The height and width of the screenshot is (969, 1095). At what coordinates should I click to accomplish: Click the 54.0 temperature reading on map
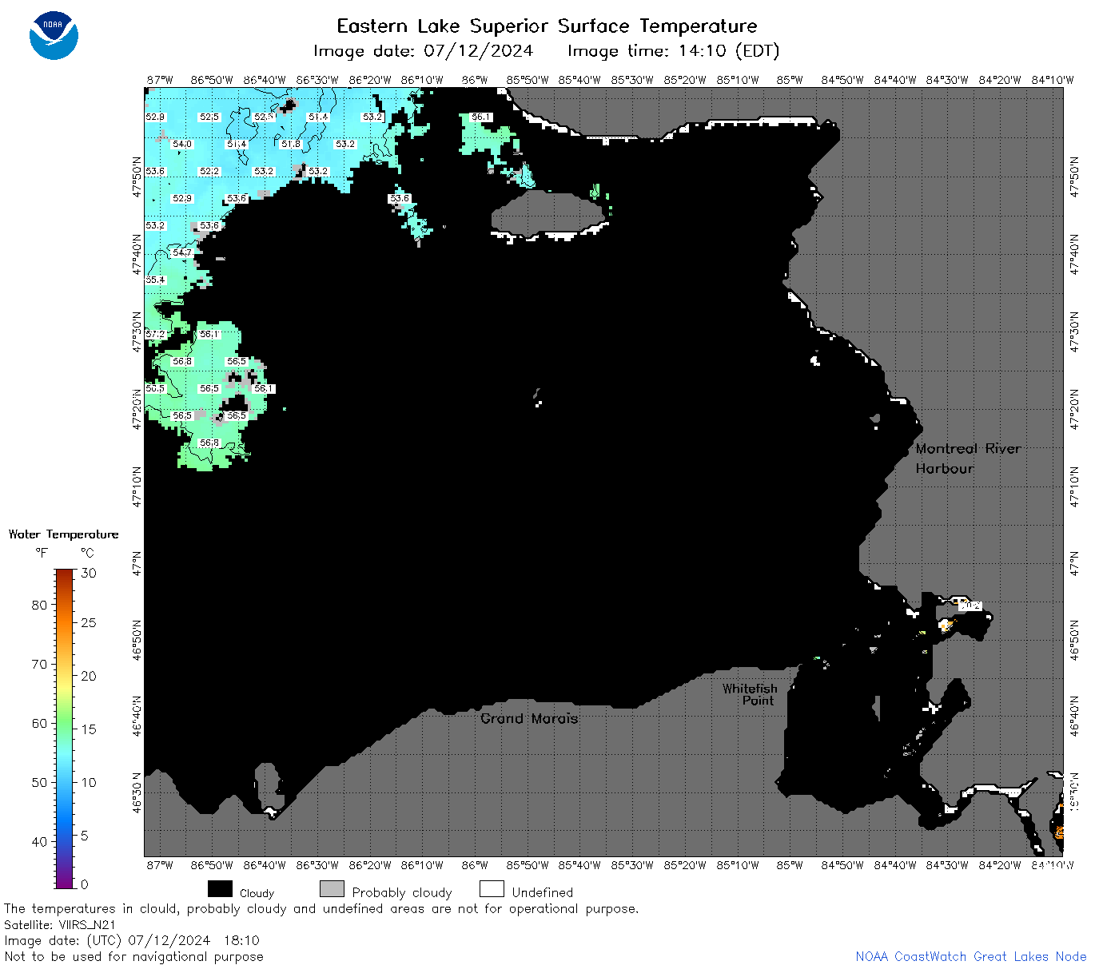coord(182,145)
